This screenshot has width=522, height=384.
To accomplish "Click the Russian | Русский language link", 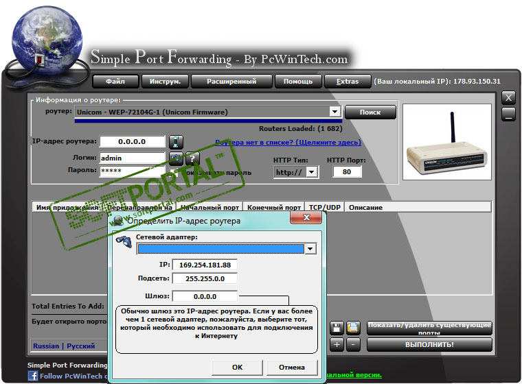I will click(x=64, y=346).
